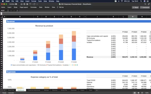
Task: Toggle the AutoSave switch
Action: point(17,4)
